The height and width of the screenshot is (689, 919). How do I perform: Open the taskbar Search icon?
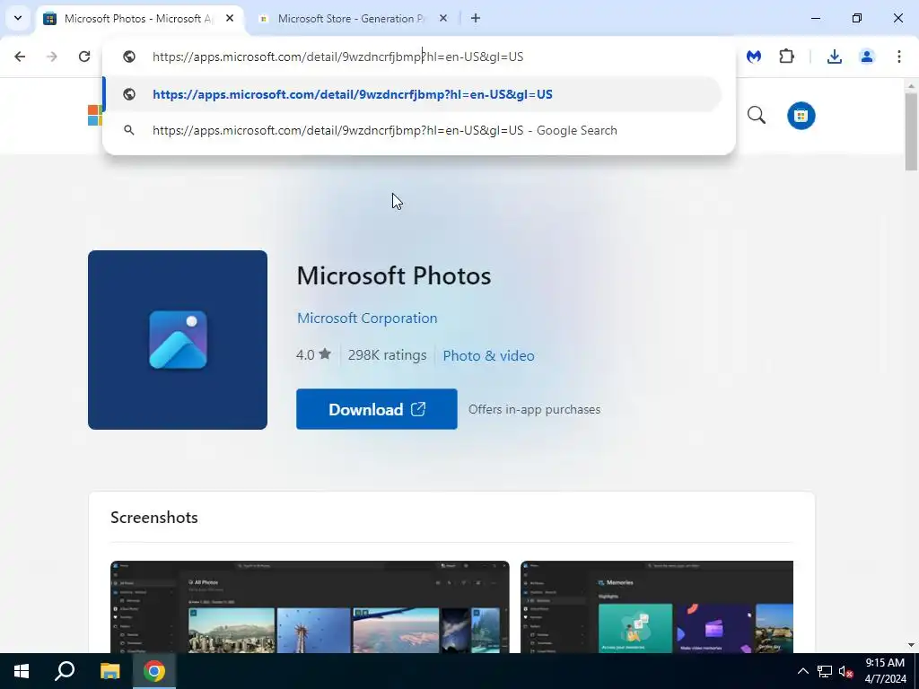[x=65, y=671]
